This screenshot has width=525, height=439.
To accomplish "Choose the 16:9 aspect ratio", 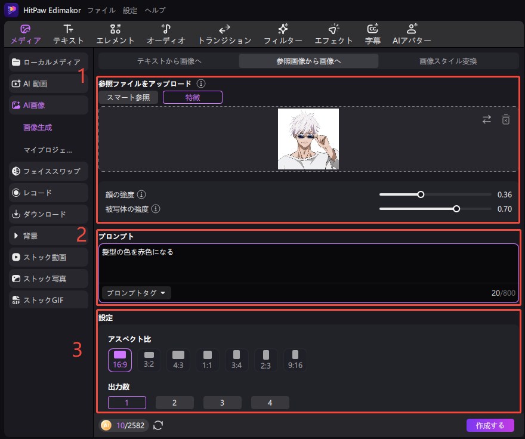I will tap(120, 360).
